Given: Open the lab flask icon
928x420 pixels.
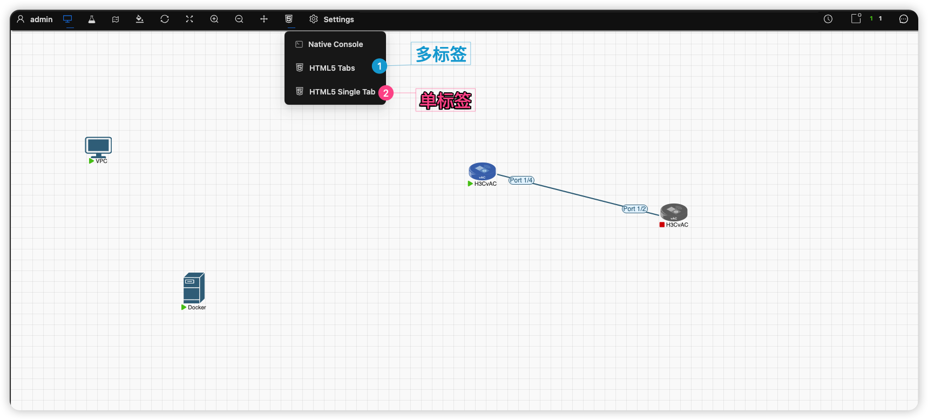Looking at the screenshot, I should (x=92, y=19).
